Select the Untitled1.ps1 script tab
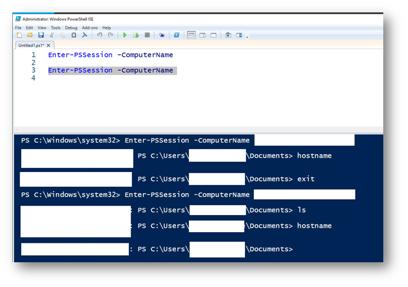Image resolution: width=408 pixels, height=287 pixels. click(31, 45)
